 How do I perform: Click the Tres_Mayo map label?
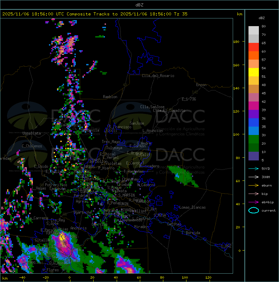(111, 142)
